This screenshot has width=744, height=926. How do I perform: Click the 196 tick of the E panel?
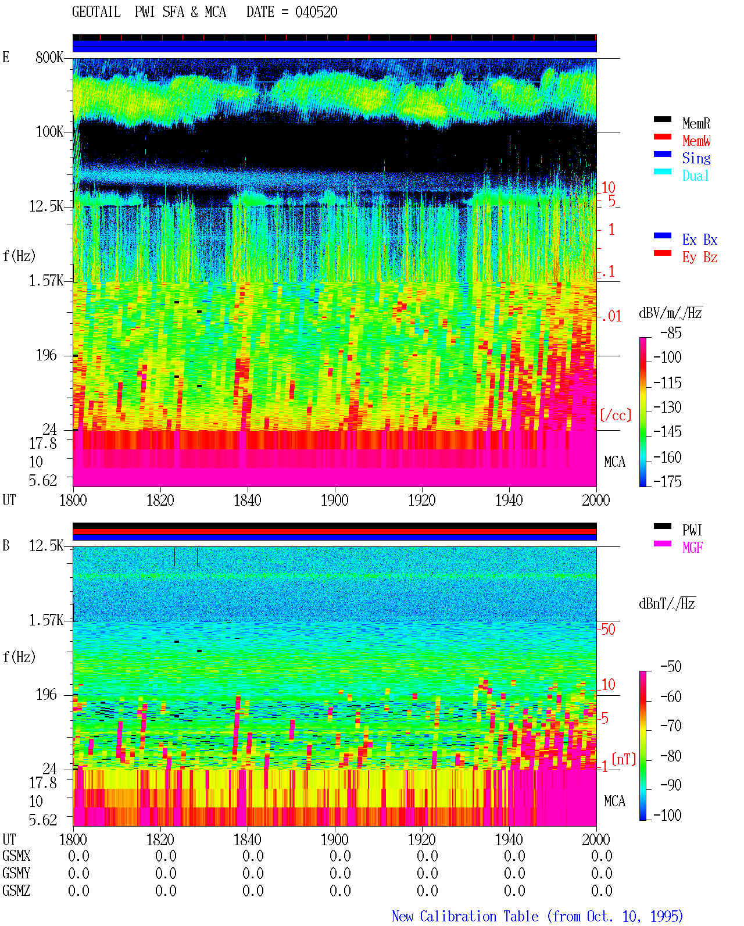[46, 355]
